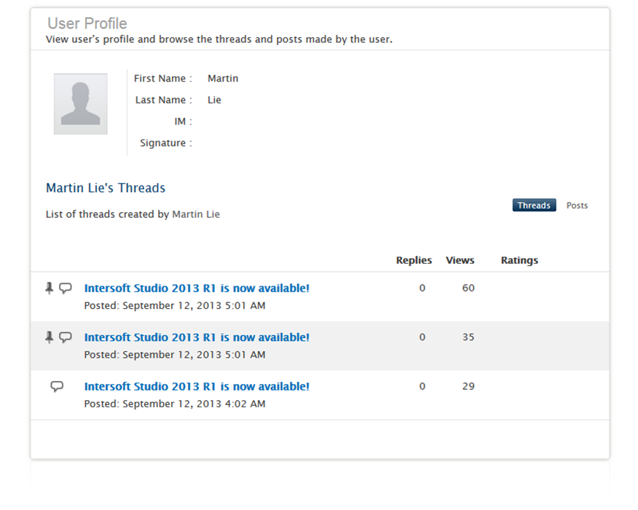Click the last name value Lie

(214, 100)
